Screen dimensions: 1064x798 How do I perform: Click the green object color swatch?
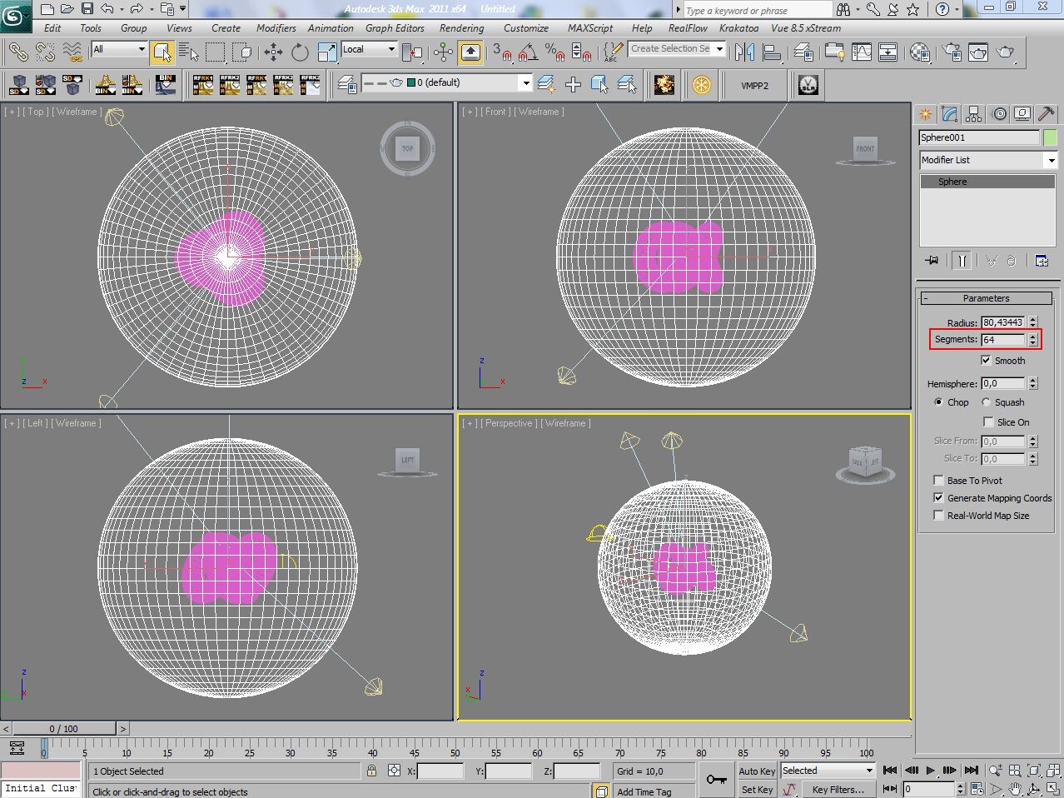[1050, 137]
